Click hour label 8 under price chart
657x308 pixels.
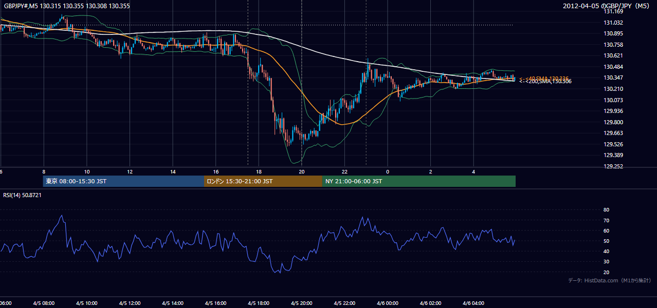pyautogui.click(x=44, y=172)
